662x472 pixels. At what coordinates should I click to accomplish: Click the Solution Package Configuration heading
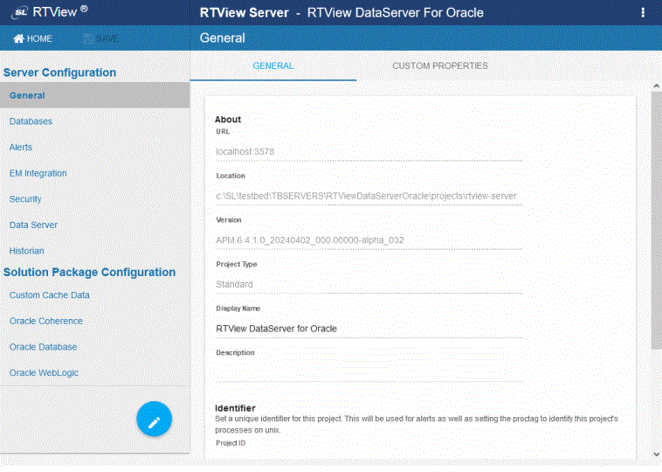[89, 273]
